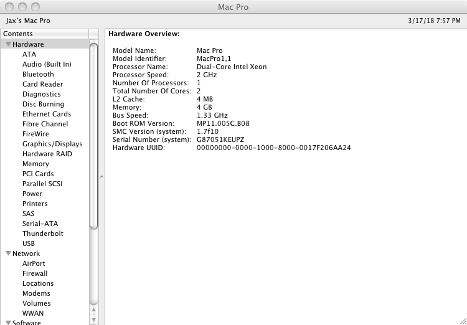Click the Memory value 4 GB

coord(204,107)
